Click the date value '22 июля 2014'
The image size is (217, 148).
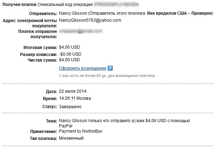73,91
